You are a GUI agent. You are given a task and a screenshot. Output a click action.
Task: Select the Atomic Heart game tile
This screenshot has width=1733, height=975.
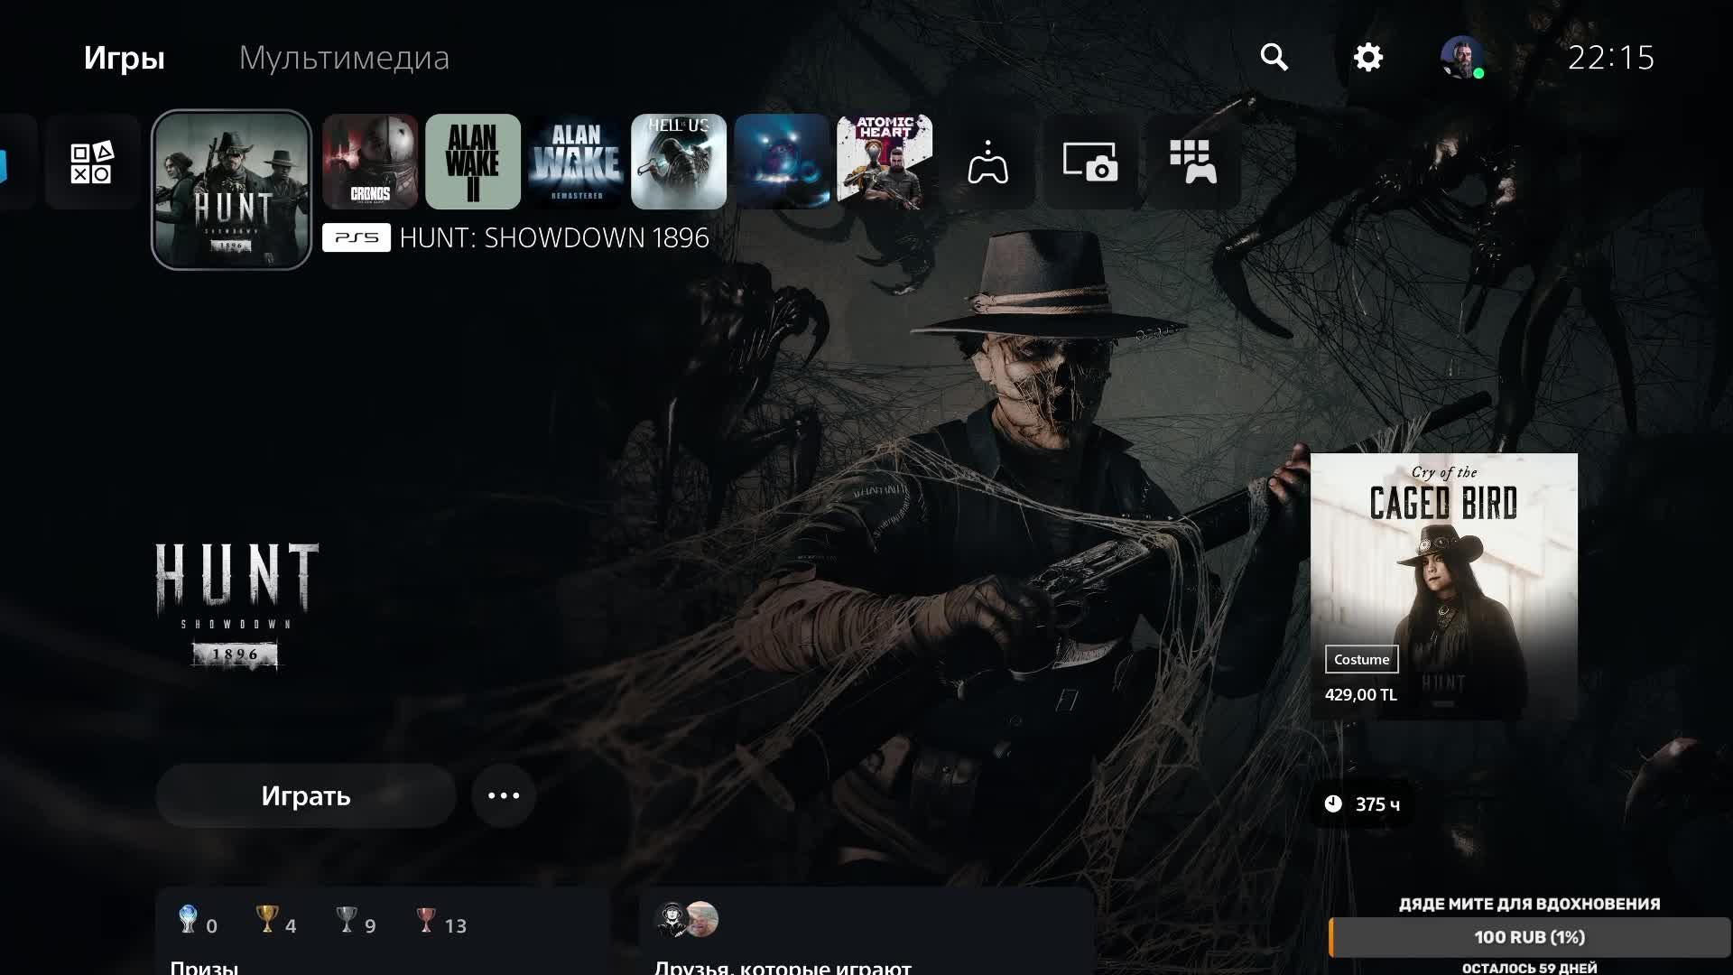point(885,162)
